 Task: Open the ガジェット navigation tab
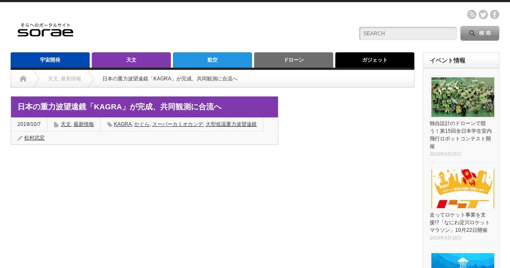[x=375, y=60]
